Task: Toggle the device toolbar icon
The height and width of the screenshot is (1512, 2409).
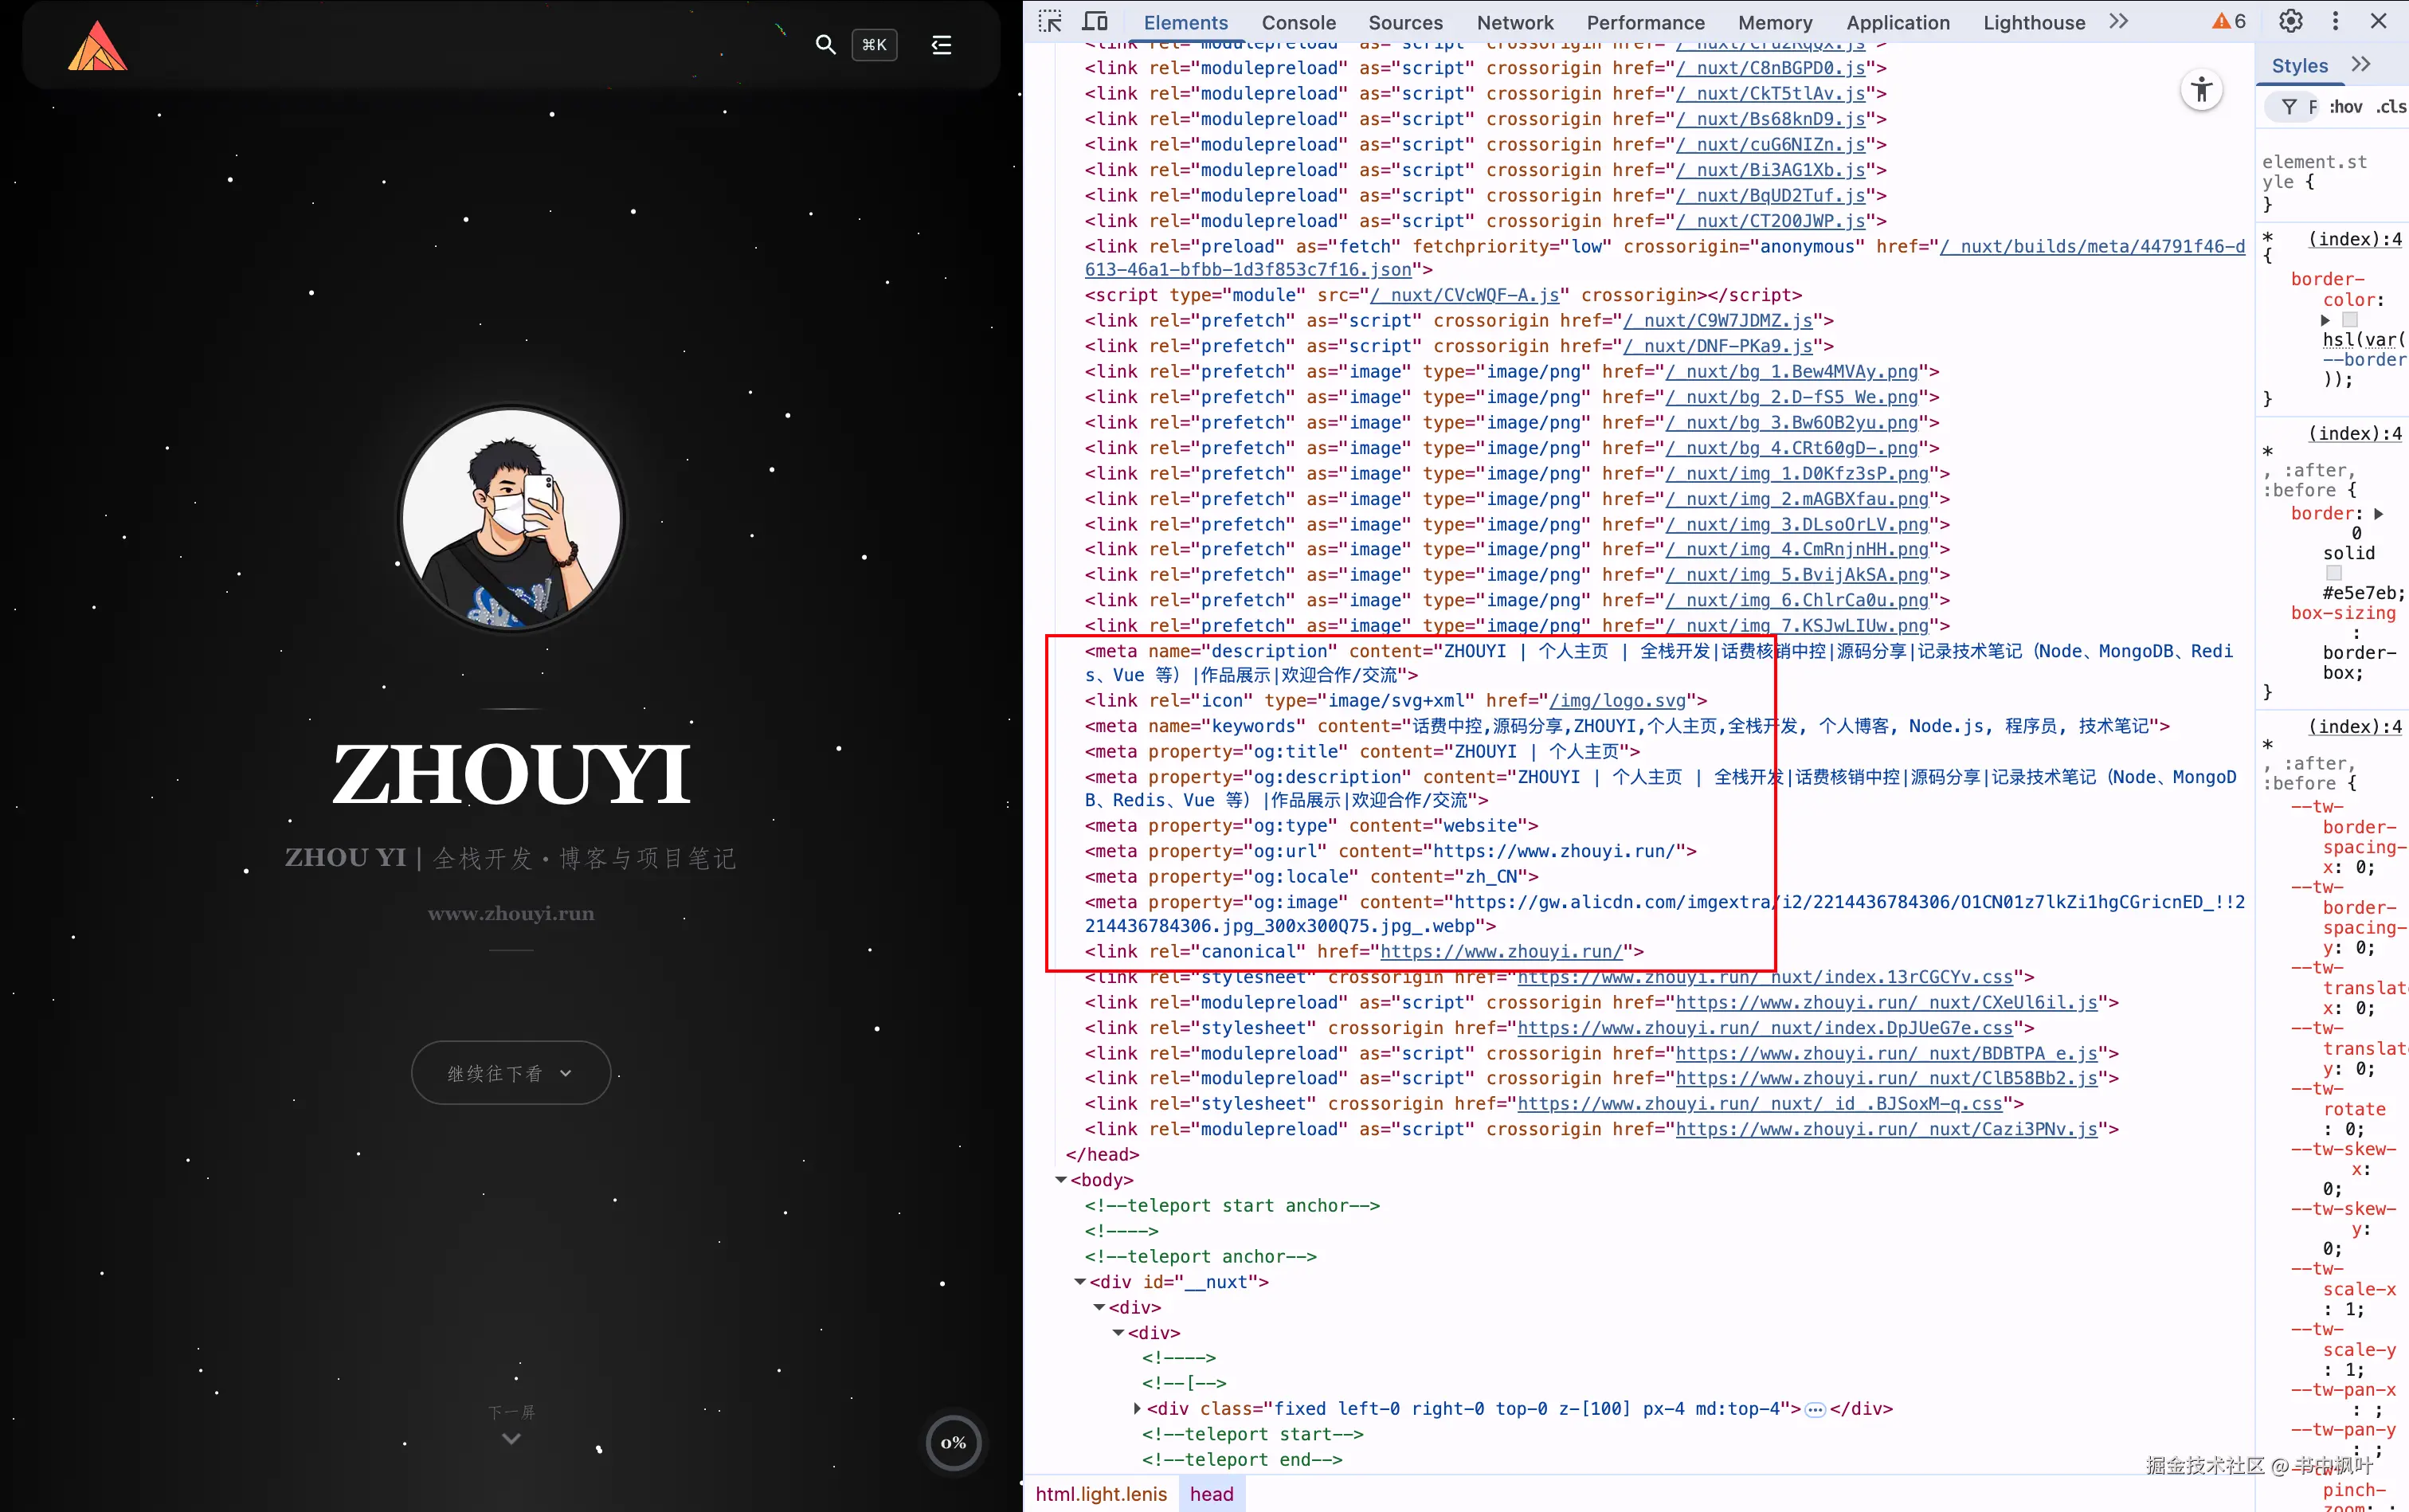Action: [x=1096, y=21]
